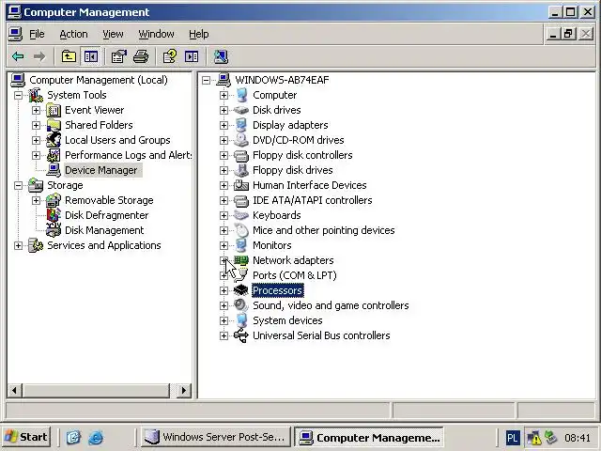This screenshot has height=451, width=601.
Task: Click the Sound, video and game controllers icon
Action: point(241,305)
